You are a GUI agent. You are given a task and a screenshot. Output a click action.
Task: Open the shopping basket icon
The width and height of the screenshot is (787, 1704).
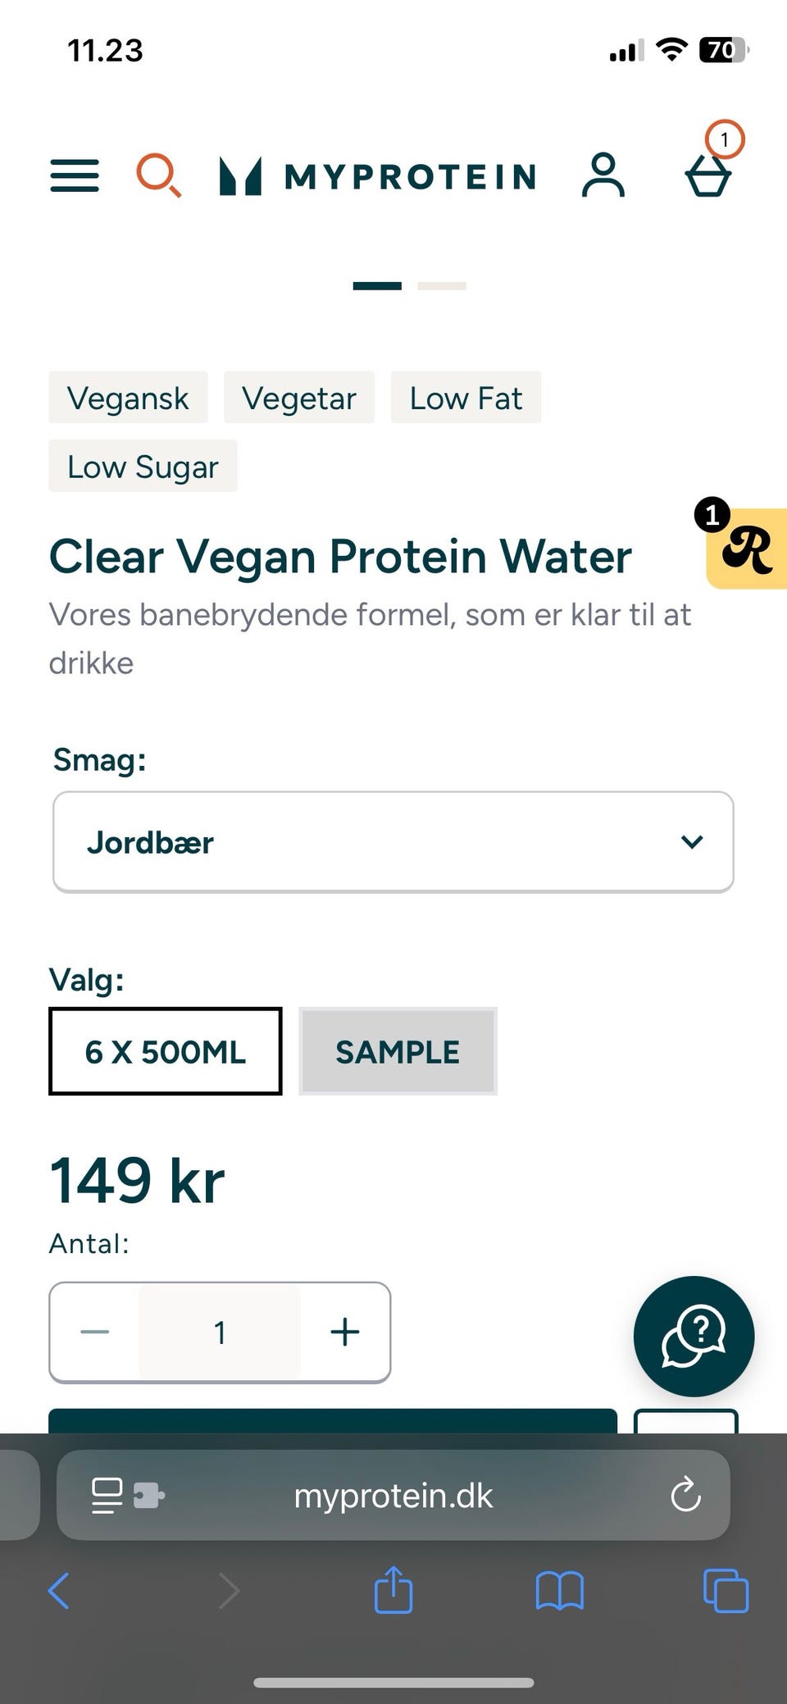[708, 173]
